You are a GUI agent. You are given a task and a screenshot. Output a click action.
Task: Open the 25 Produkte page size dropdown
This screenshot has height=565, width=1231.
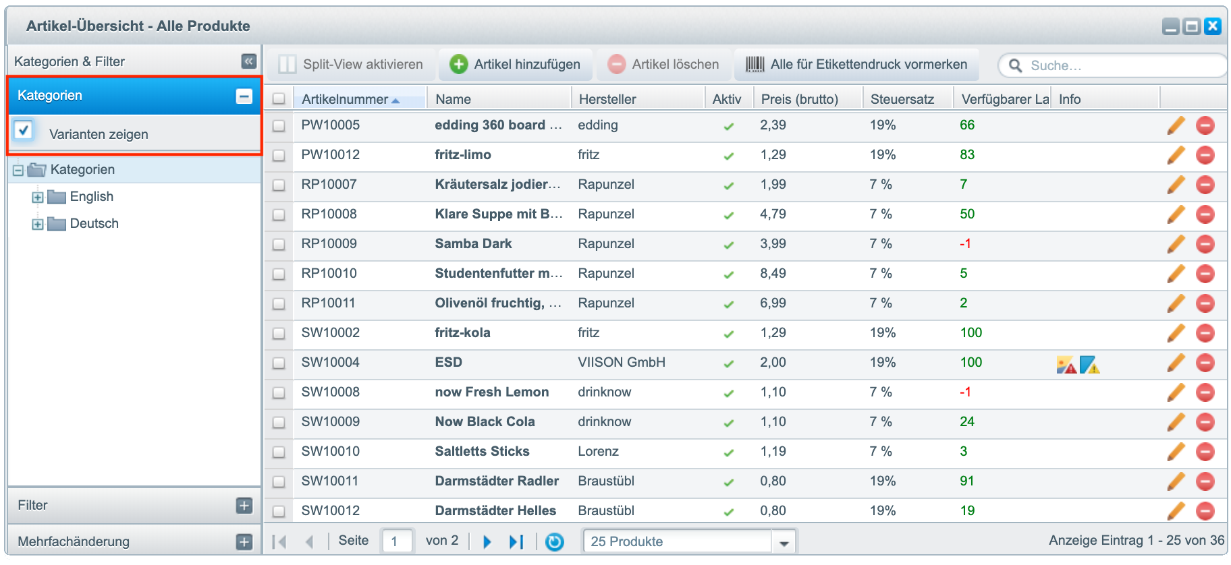tap(784, 542)
